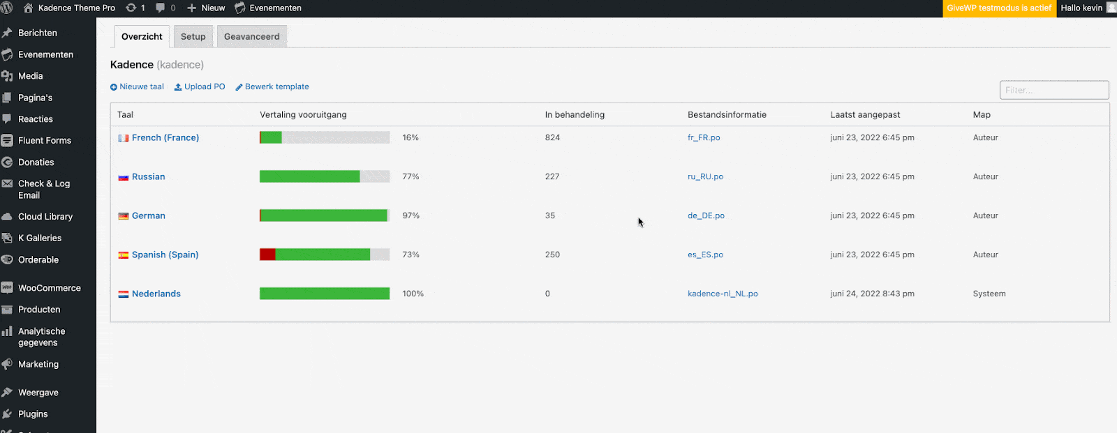Click the Spanish flag icon
This screenshot has height=433, width=1117.
click(124, 255)
